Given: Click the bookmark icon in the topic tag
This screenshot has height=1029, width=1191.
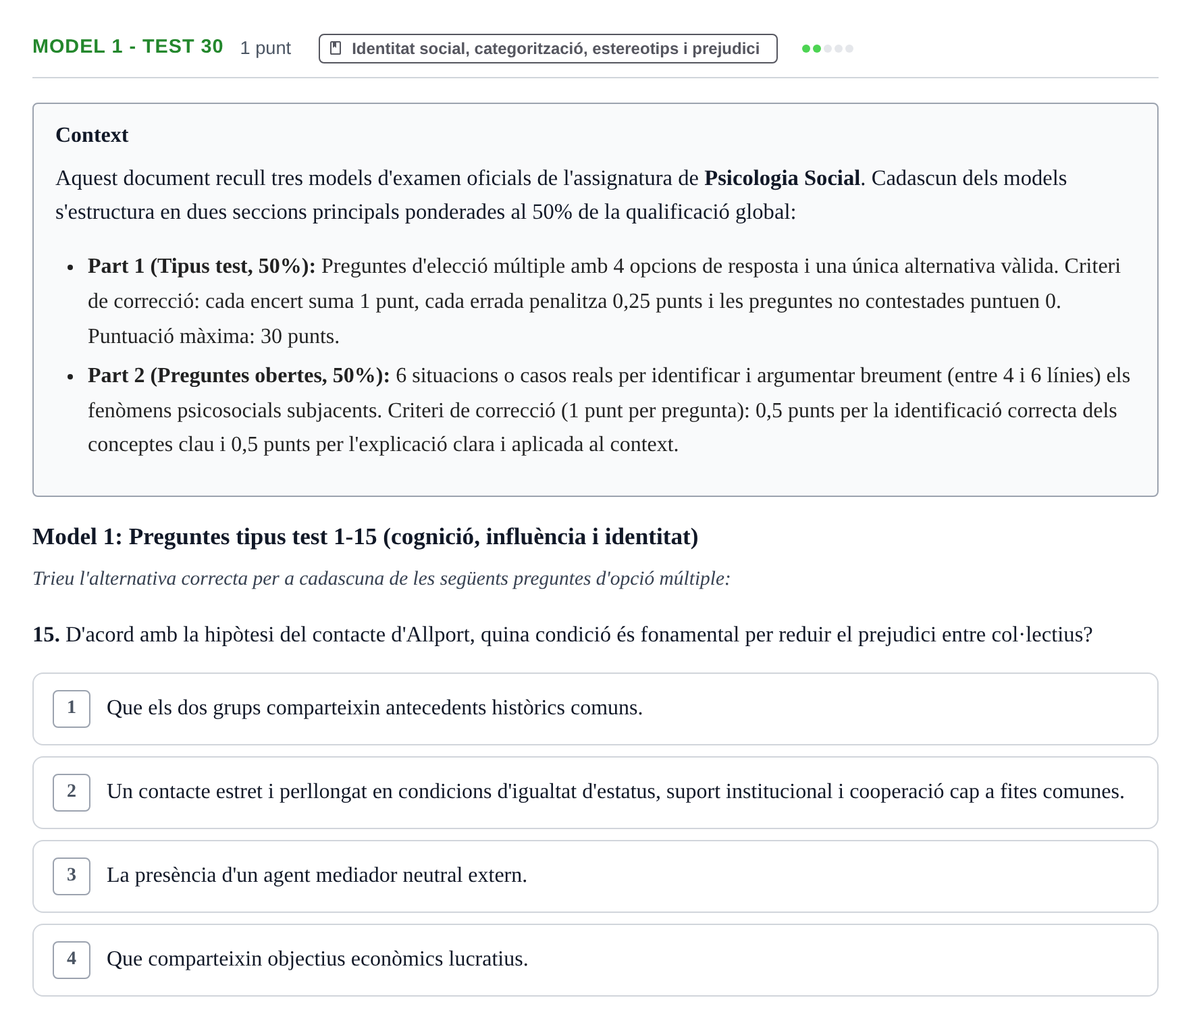Looking at the screenshot, I should coord(335,49).
